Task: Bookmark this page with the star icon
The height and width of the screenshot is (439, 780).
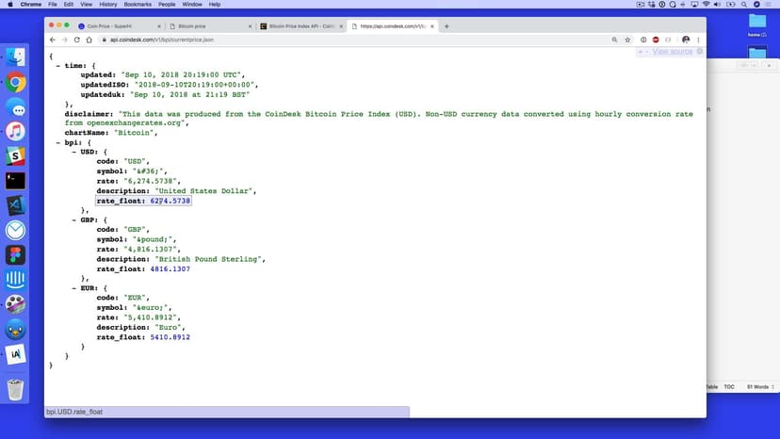Action: [627, 40]
